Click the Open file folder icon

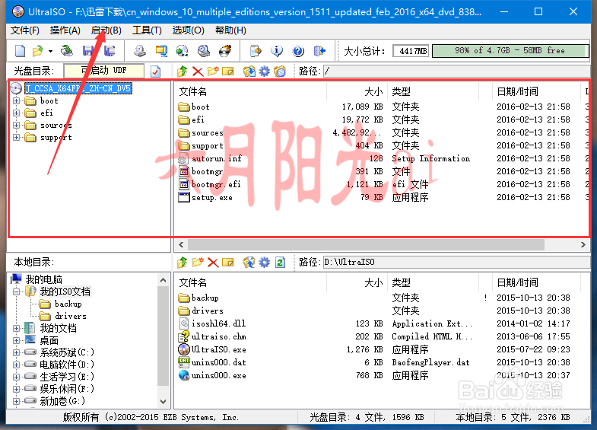point(38,51)
